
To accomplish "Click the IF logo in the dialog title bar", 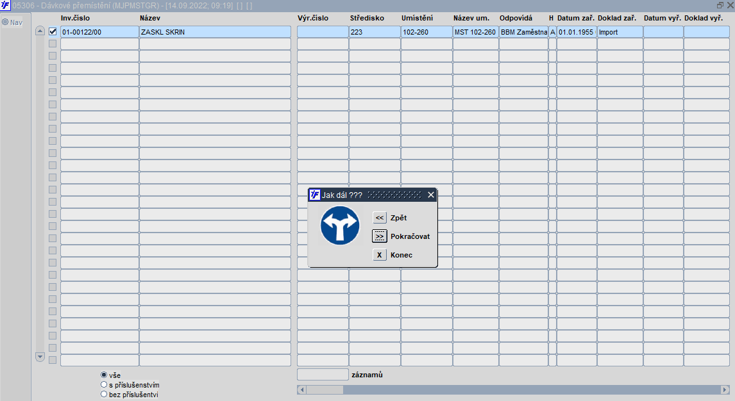I will 315,195.
